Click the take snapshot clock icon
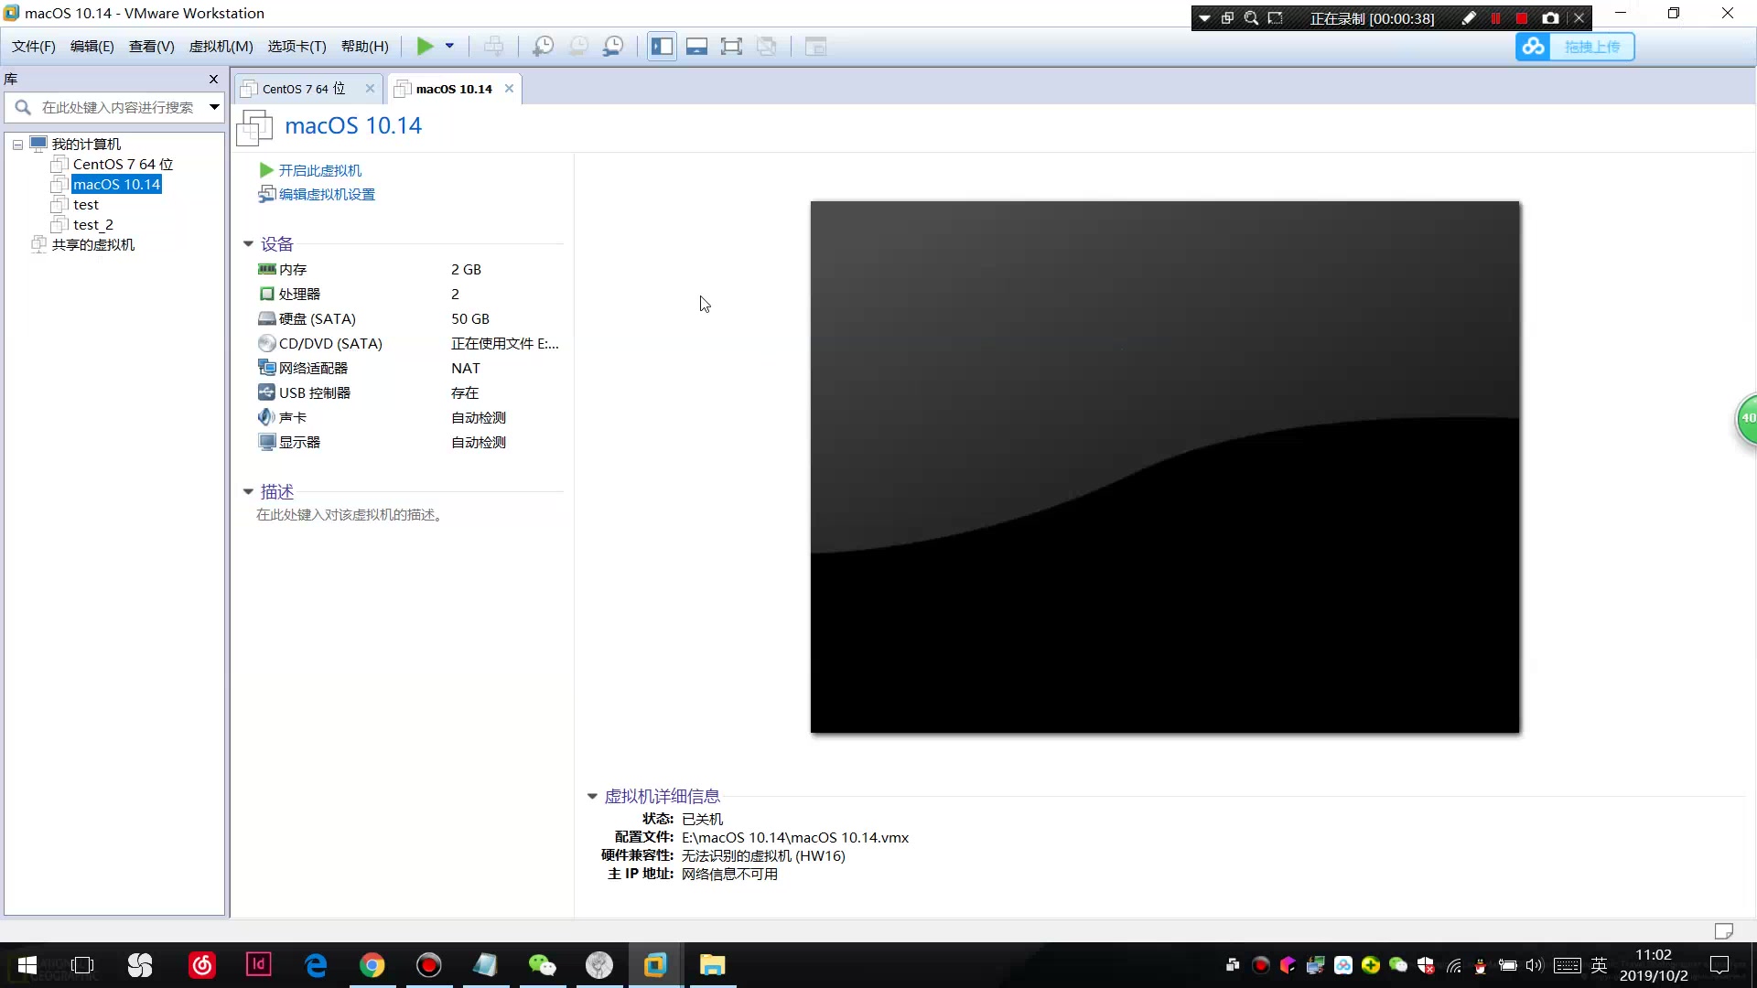This screenshot has height=988, width=1757. click(x=543, y=47)
